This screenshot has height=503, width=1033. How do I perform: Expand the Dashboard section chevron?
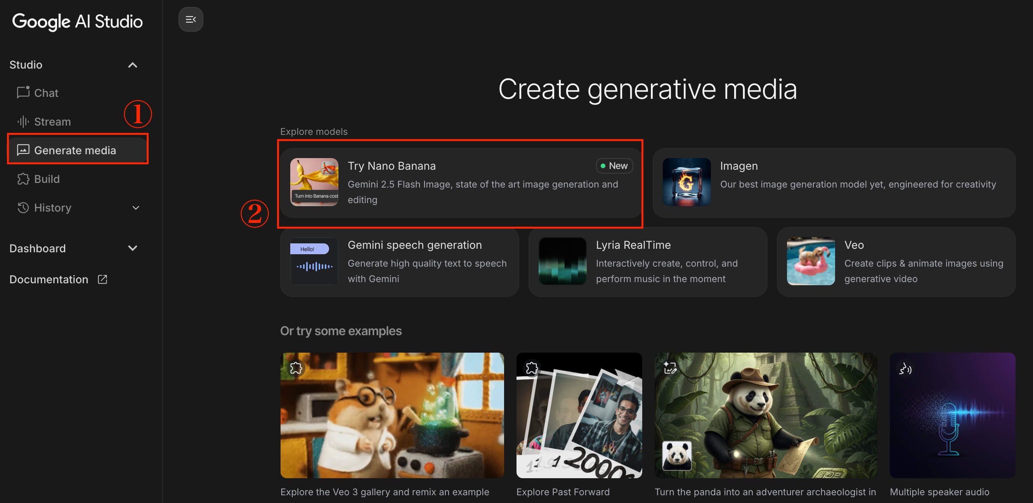132,248
